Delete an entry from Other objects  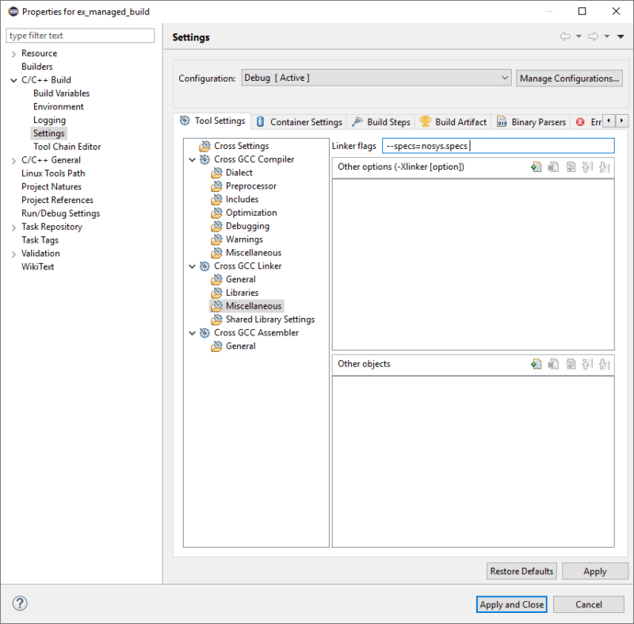[554, 364]
